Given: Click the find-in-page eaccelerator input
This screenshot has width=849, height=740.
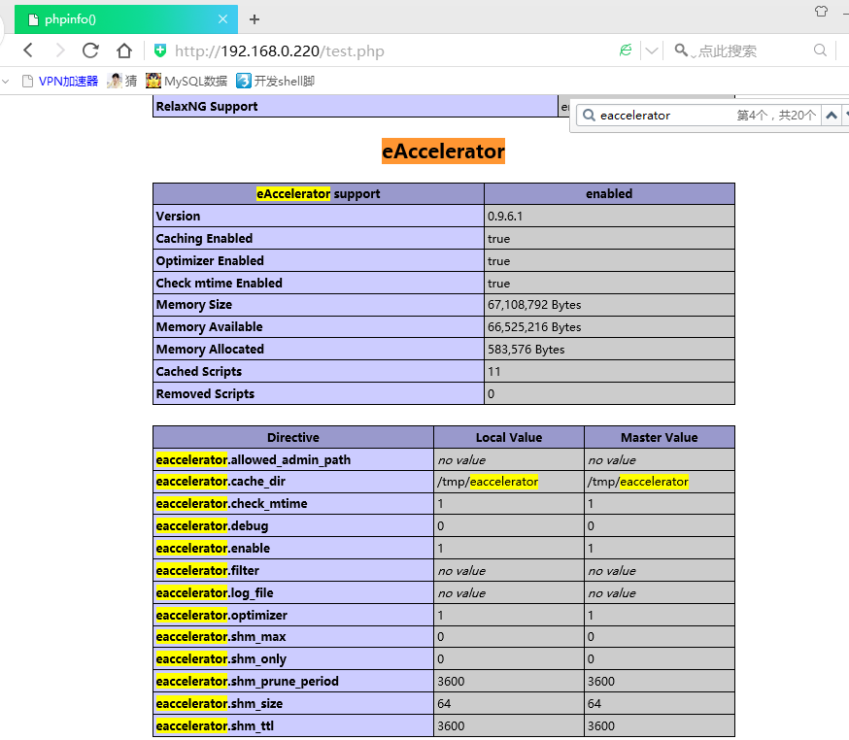Looking at the screenshot, I should (663, 116).
